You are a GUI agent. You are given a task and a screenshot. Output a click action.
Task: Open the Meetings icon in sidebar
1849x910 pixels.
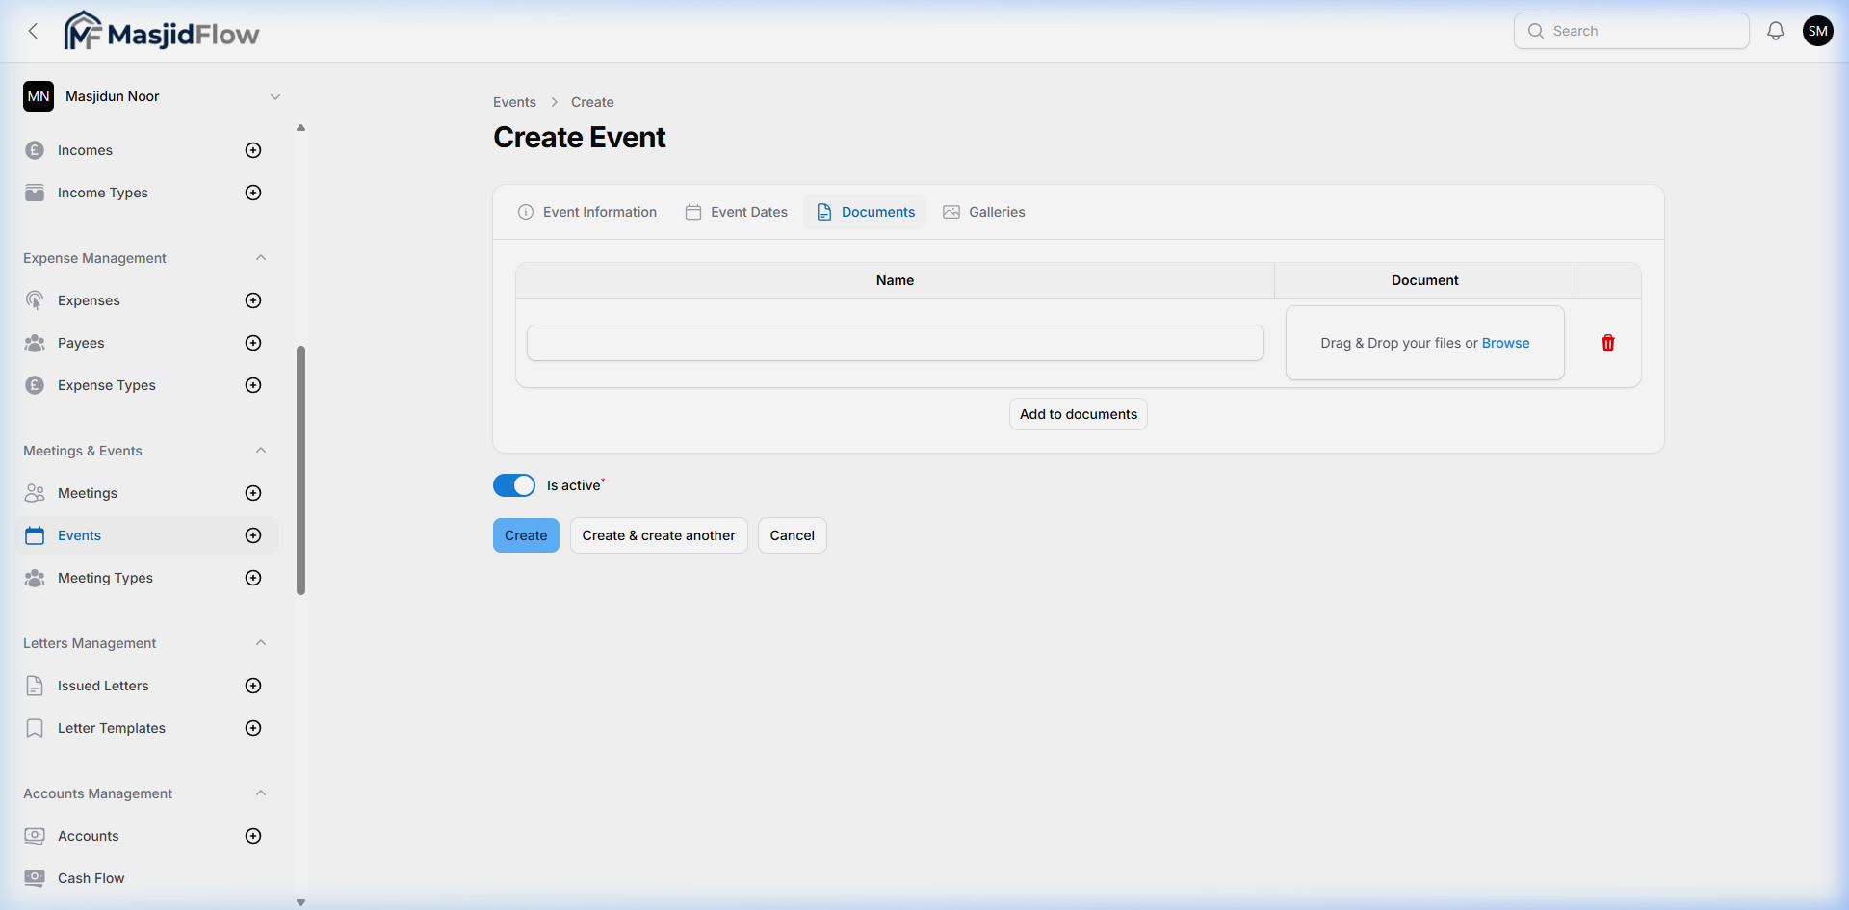coord(35,493)
